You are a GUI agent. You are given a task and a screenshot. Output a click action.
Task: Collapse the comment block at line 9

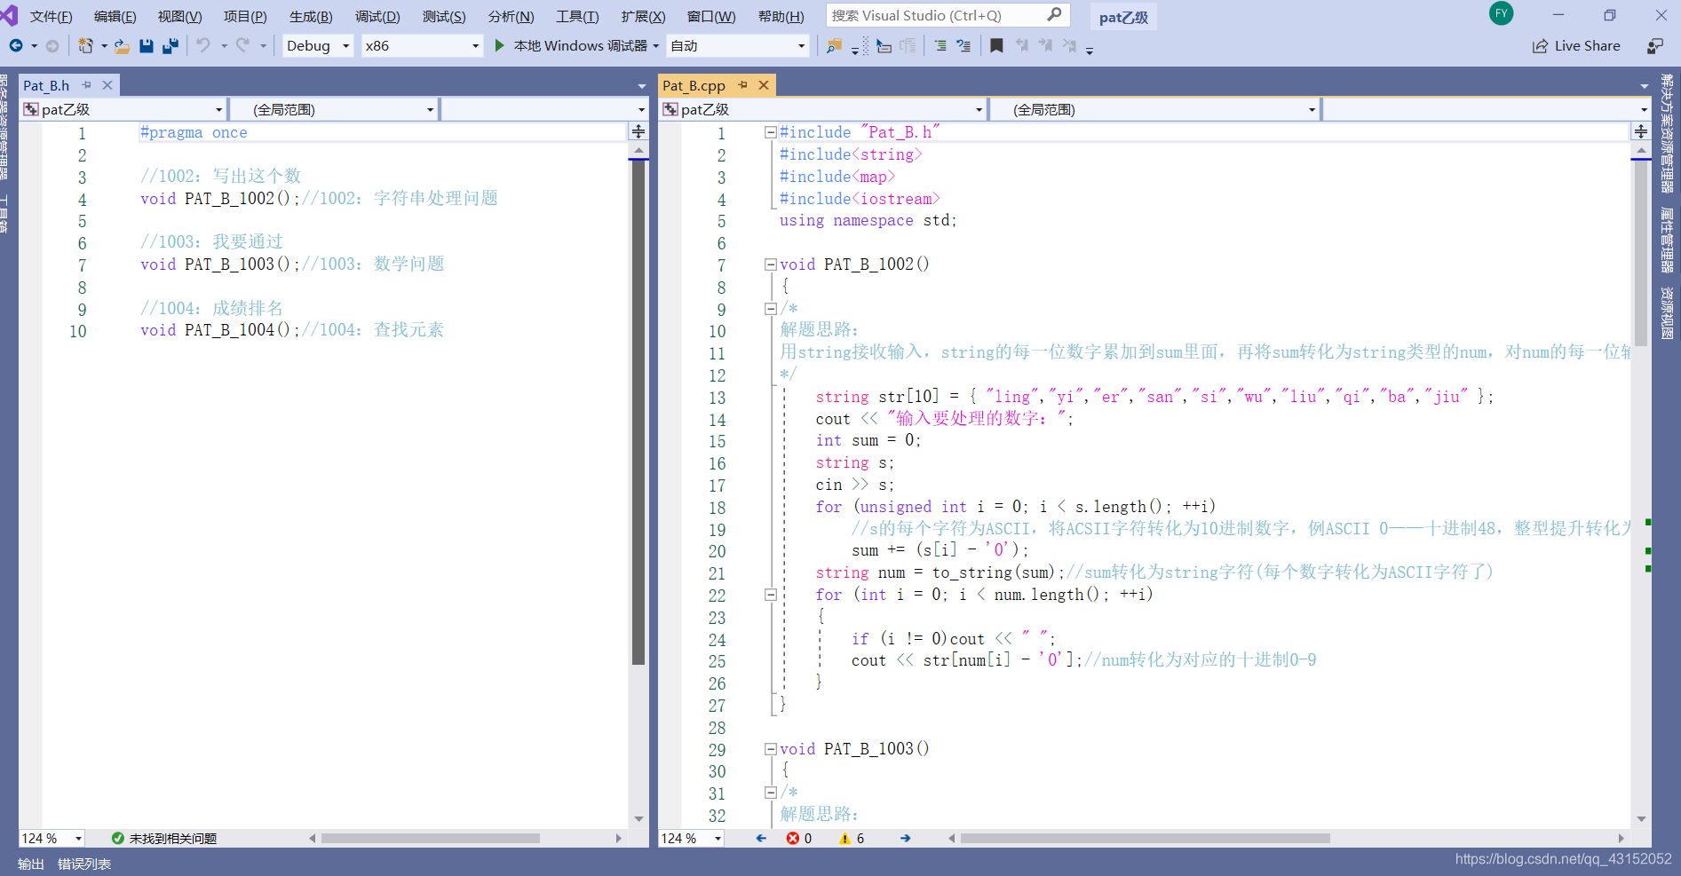770,309
